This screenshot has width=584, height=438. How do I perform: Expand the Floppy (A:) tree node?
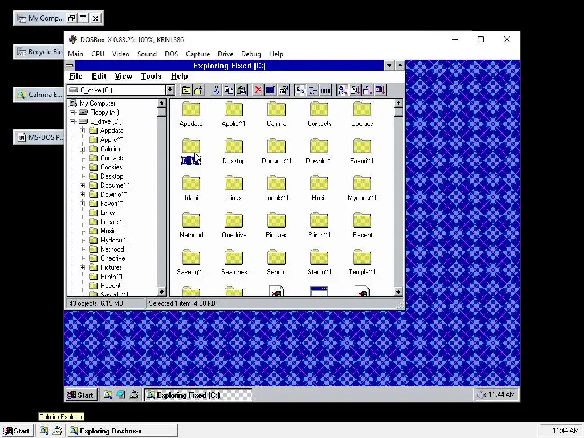click(x=72, y=112)
